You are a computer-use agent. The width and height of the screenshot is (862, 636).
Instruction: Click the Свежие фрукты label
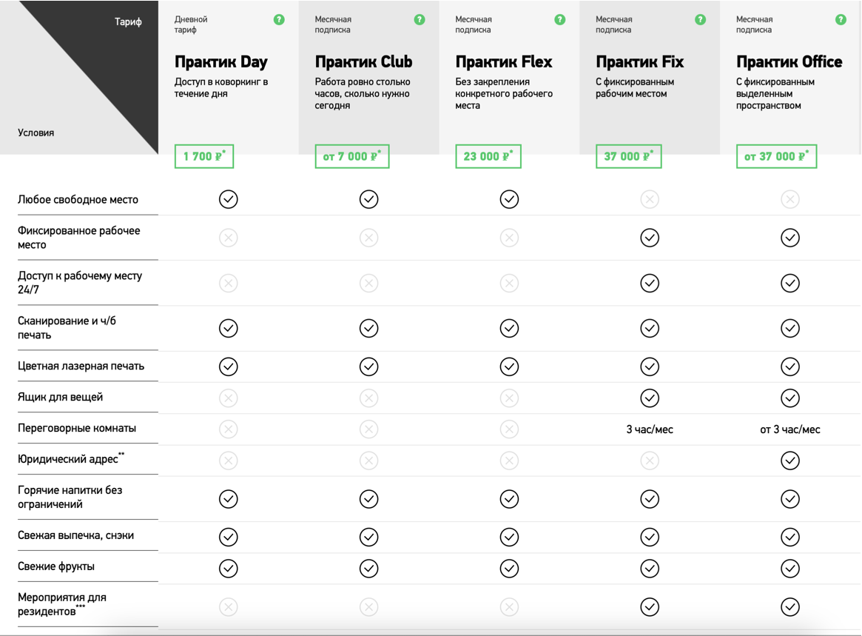55,566
